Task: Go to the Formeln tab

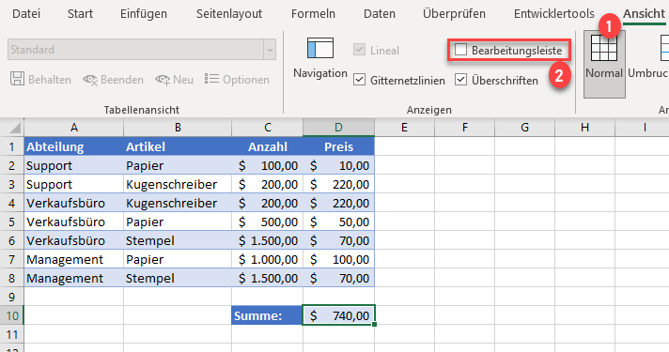Action: pyautogui.click(x=313, y=14)
